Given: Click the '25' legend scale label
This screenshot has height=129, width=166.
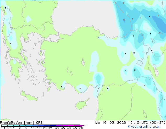Looking at the screenshot, I should 51,128.
